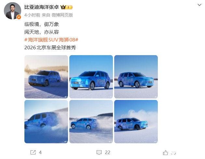Click the crown membership level badge
The height and width of the screenshot is (159, 205).
click(67, 7)
